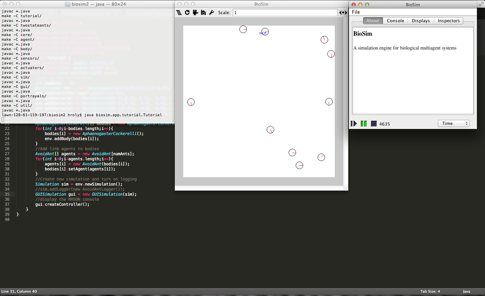This screenshot has width=485, height=296.
Task: Switch to the Console tab
Action: coord(395,21)
